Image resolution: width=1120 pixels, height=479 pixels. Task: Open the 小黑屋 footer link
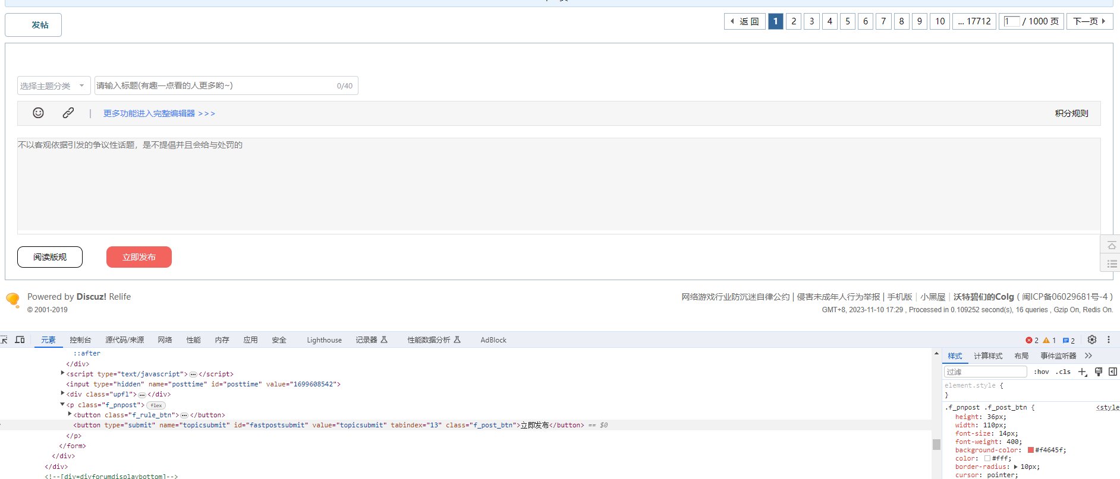click(x=933, y=297)
